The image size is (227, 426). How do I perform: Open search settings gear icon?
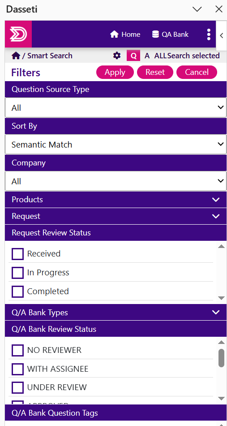[x=116, y=56]
